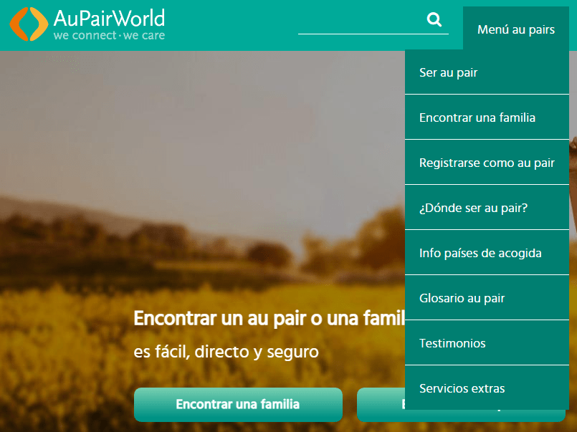Click the "we connect · we care" tagline

pyautogui.click(x=109, y=35)
